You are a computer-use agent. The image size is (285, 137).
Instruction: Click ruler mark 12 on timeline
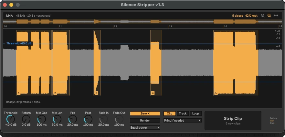[x=115, y=27]
